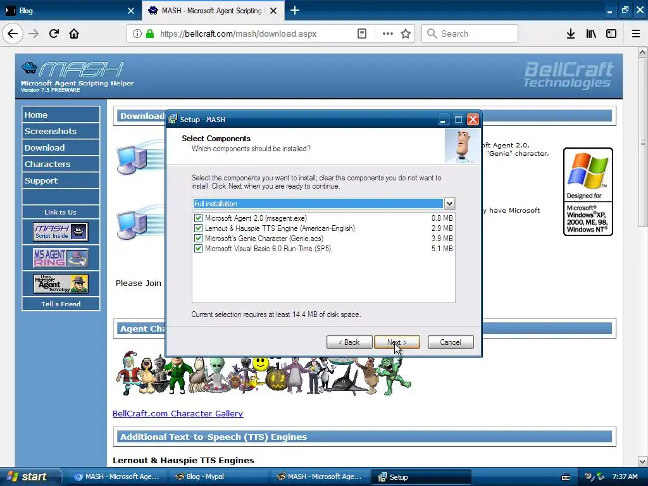Open Screenshots in the site menu
The height and width of the screenshot is (486, 648).
61,132
